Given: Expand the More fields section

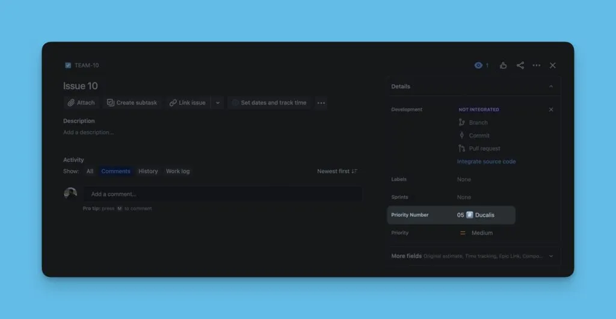Looking at the screenshot, I should click(550, 256).
